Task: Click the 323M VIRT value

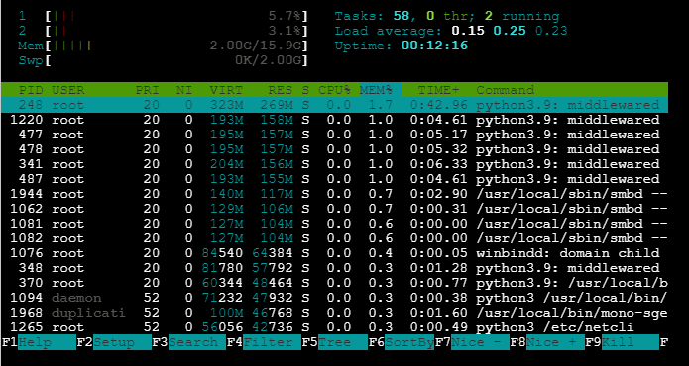Action: pyautogui.click(x=226, y=105)
